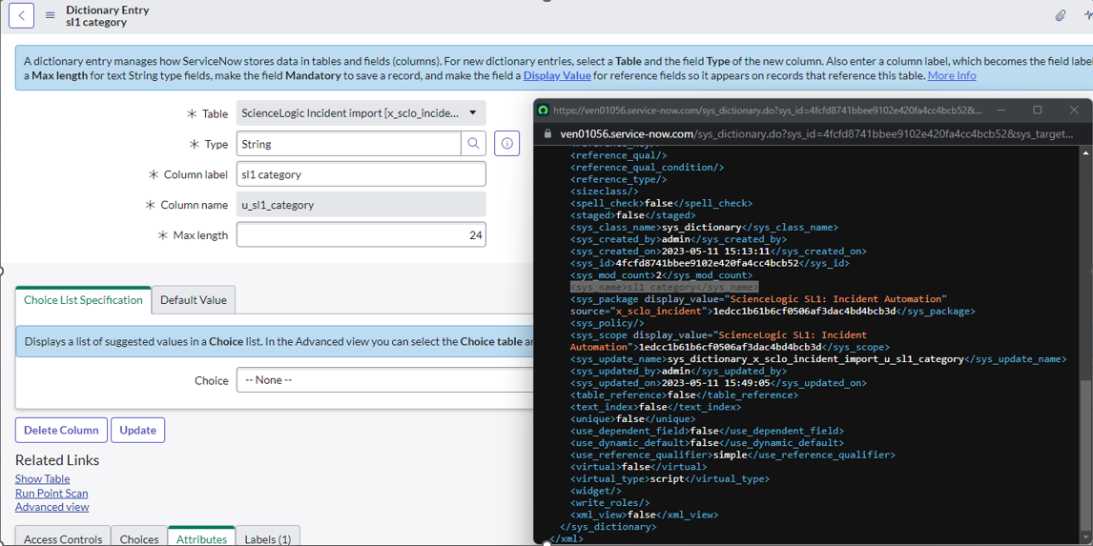This screenshot has width=1093, height=546.
Task: Click the padlock icon in popup address bar
Action: [x=547, y=134]
